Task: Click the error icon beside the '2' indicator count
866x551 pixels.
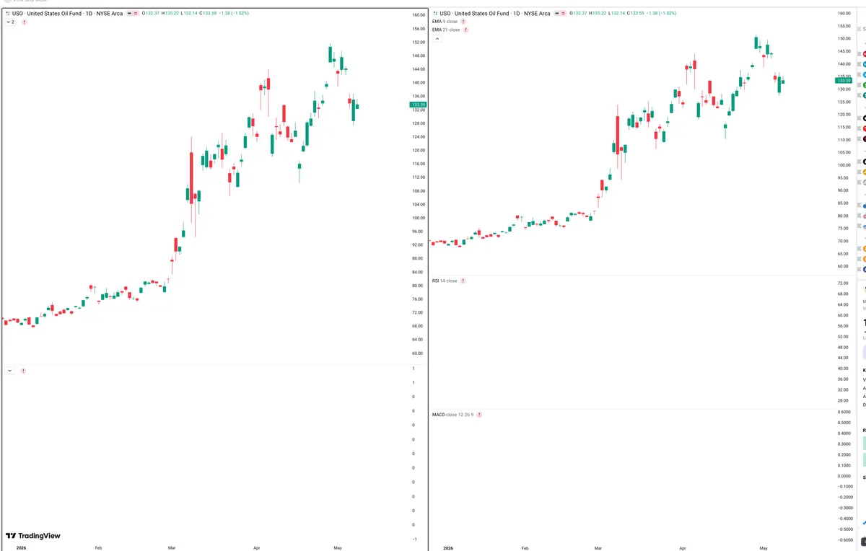Action: point(25,22)
